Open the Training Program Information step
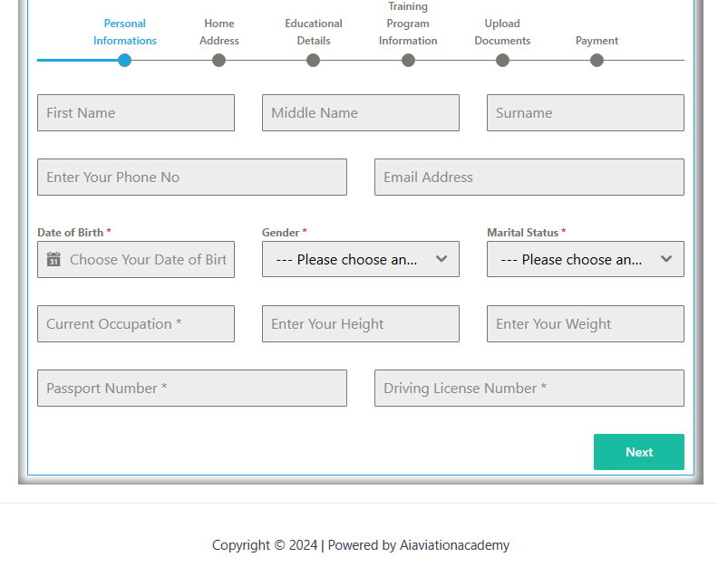This screenshot has width=718, height=586. tap(408, 60)
